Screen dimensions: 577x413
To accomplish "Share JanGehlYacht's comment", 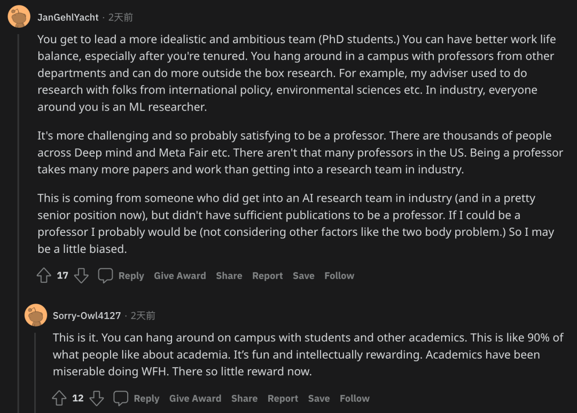I will [x=229, y=276].
